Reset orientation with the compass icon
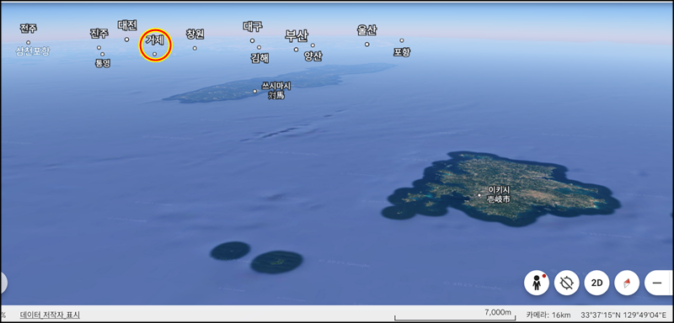Screen dimensions: 674x323 tap(627, 283)
